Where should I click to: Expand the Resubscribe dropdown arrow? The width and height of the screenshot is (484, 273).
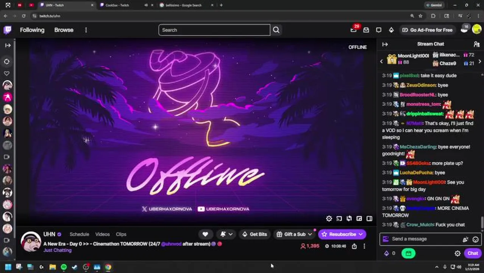pos(361,234)
